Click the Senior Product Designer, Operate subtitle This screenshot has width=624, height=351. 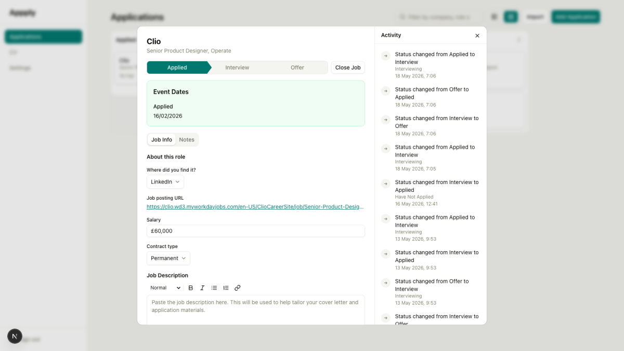(189, 51)
